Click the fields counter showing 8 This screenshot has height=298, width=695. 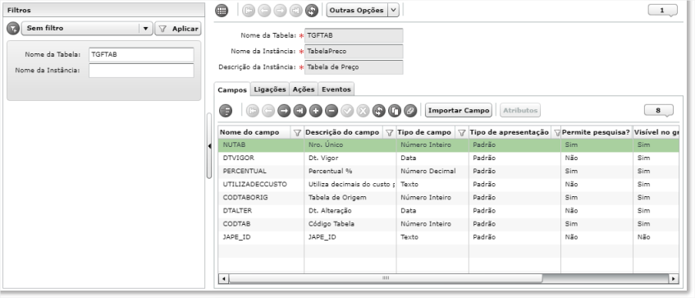tap(658, 111)
